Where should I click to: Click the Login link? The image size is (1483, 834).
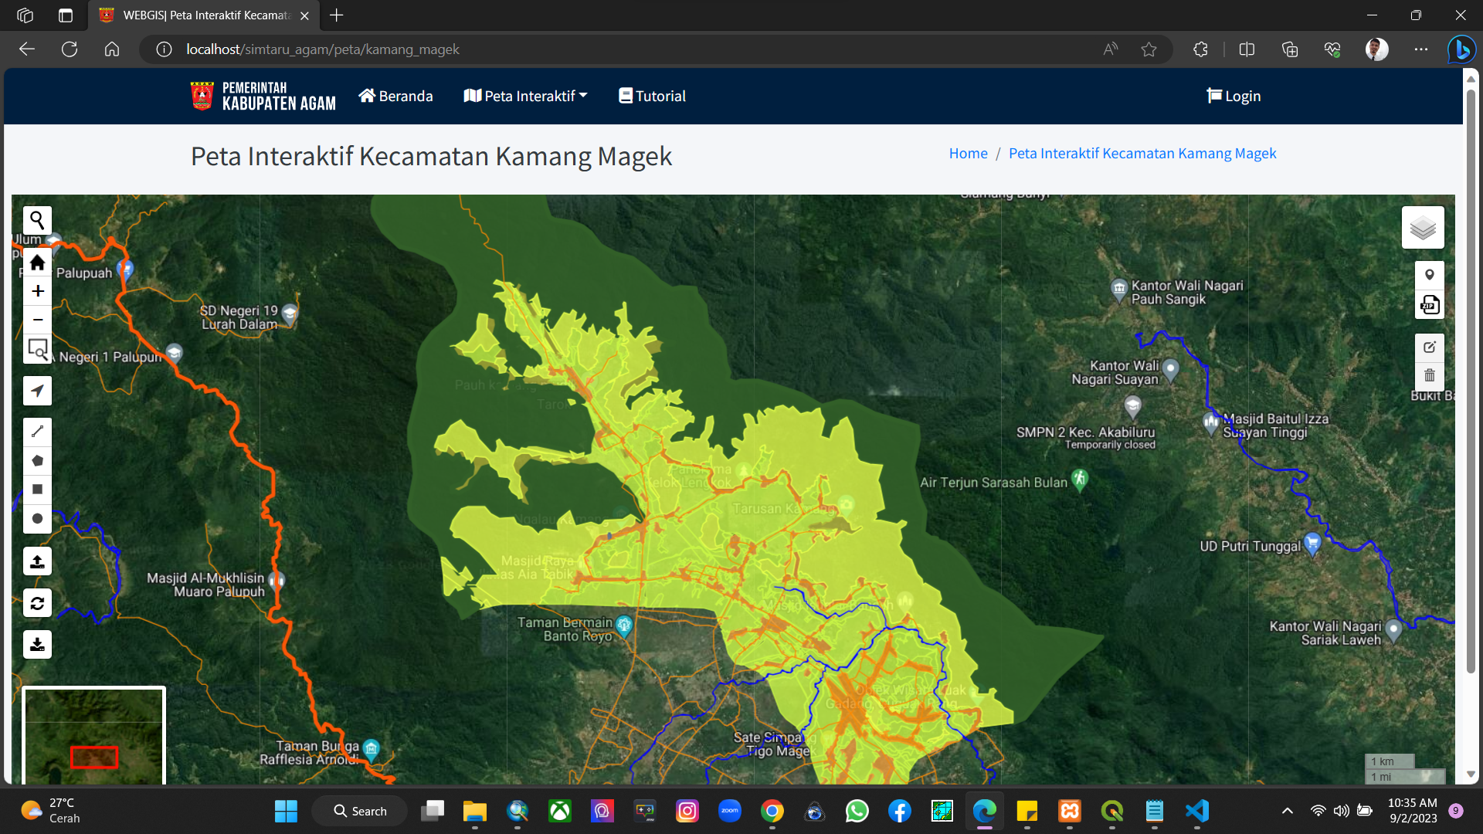coord(1234,96)
